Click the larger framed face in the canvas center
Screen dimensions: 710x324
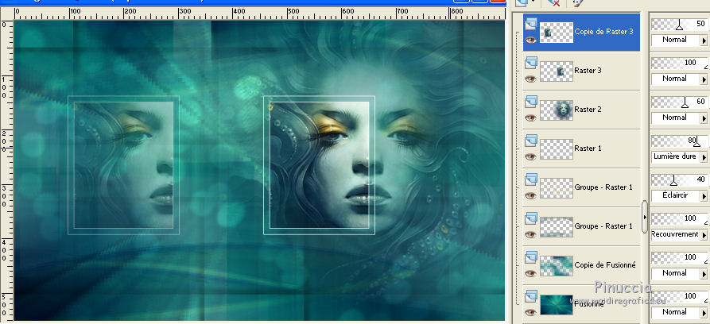coord(320,165)
